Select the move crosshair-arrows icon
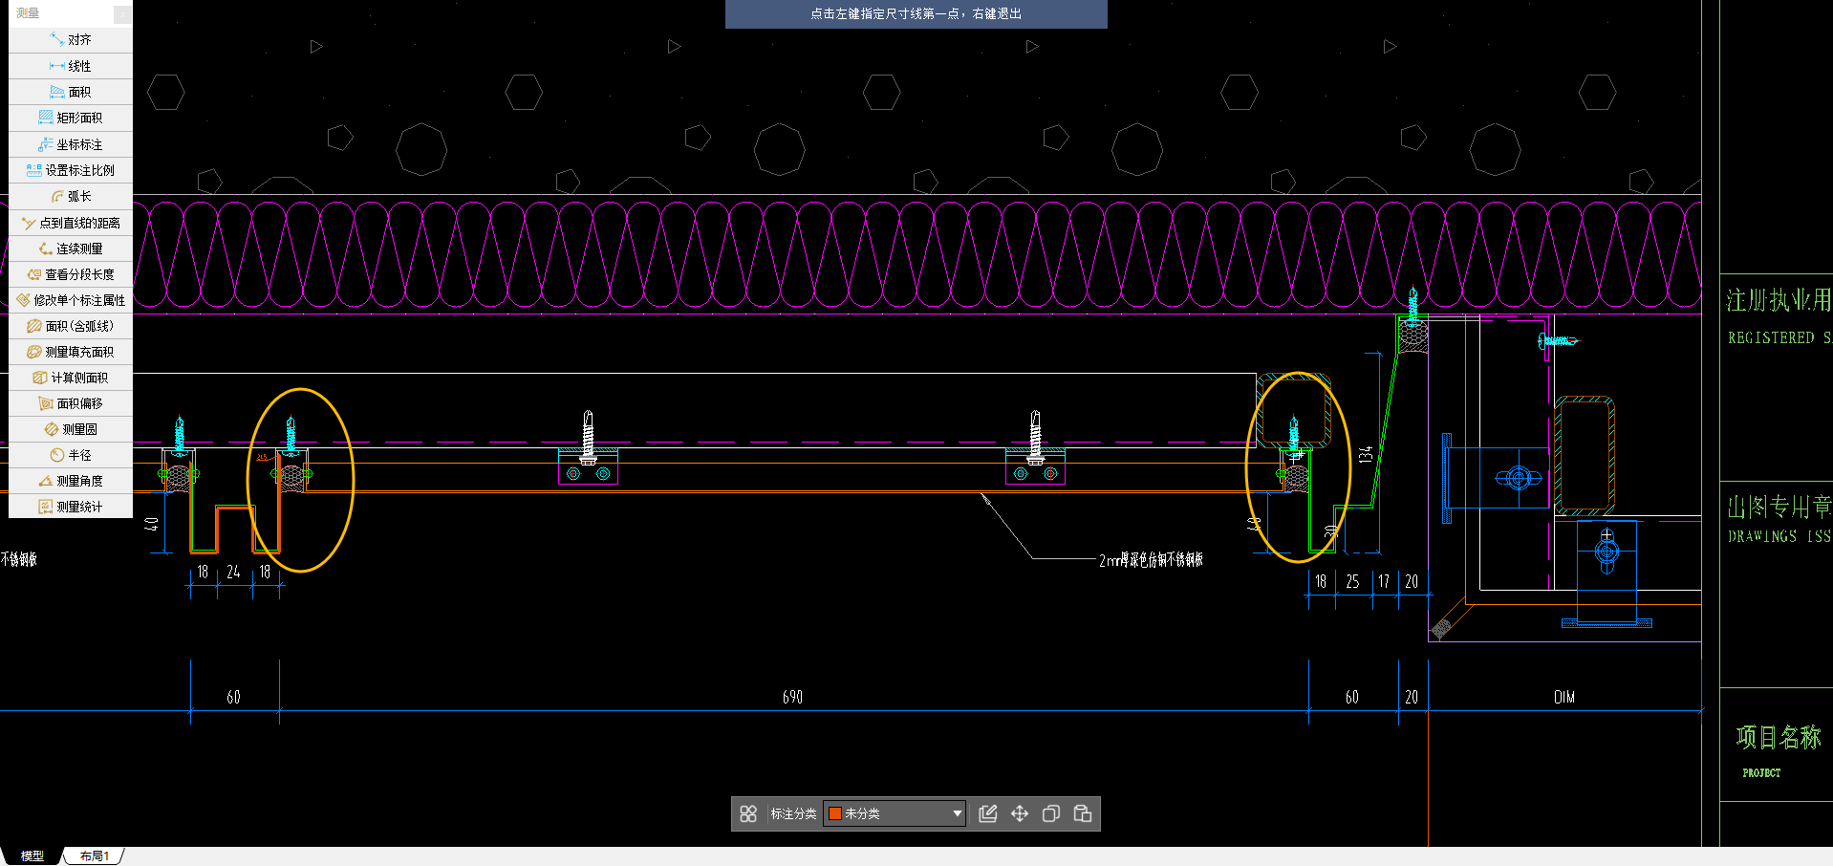Image resolution: width=1833 pixels, height=866 pixels. tap(1020, 813)
